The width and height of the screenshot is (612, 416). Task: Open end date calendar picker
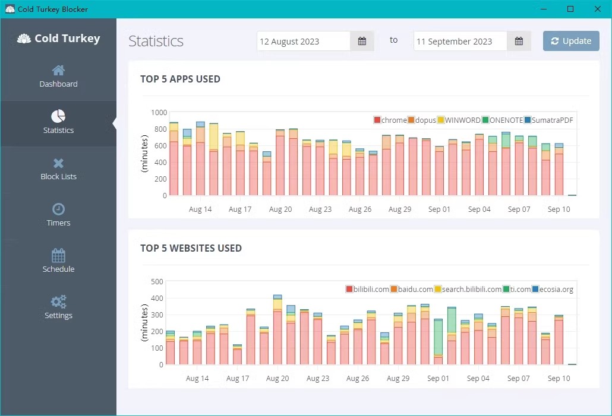coord(519,41)
